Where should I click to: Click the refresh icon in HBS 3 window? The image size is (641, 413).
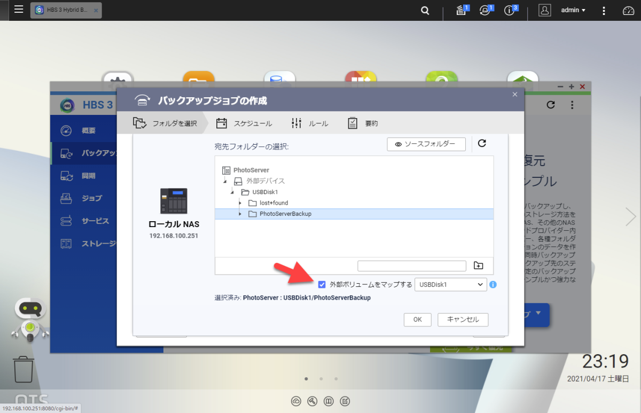551,105
